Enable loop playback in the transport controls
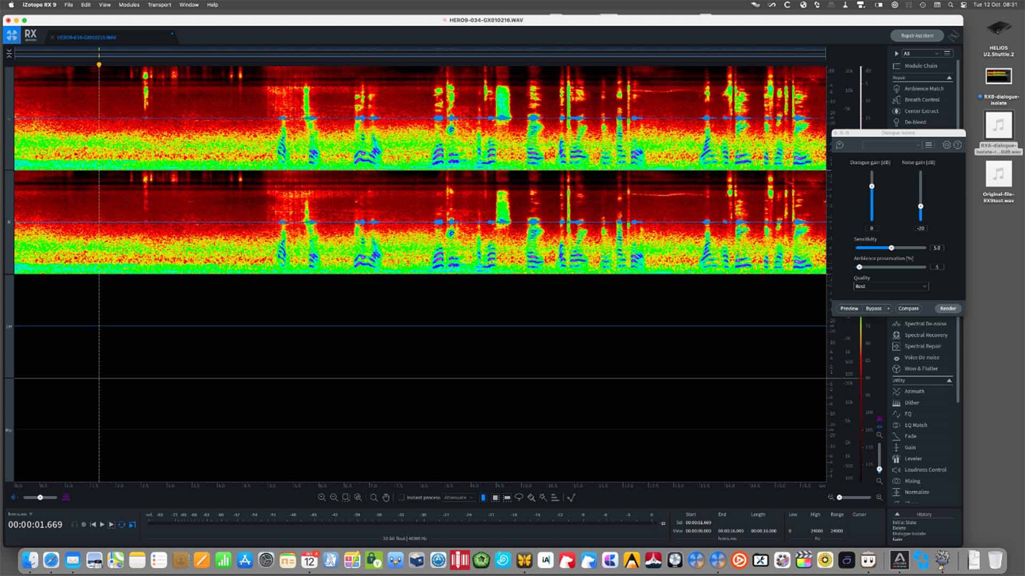This screenshot has width=1025, height=576. [122, 524]
